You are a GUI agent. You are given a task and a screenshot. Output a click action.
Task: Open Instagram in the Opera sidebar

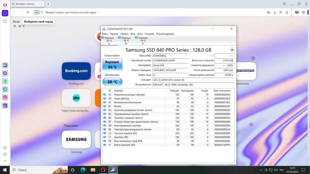pyautogui.click(x=5, y=97)
